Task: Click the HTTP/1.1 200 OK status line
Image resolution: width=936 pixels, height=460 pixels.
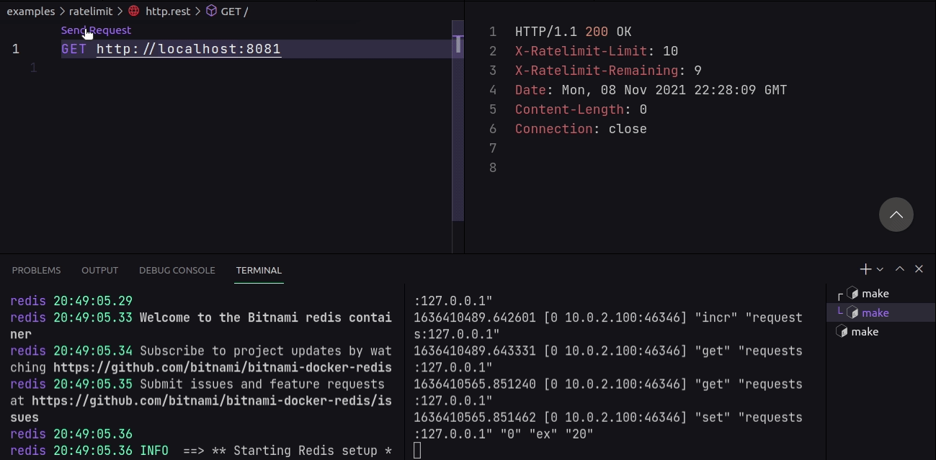Action: (x=574, y=32)
